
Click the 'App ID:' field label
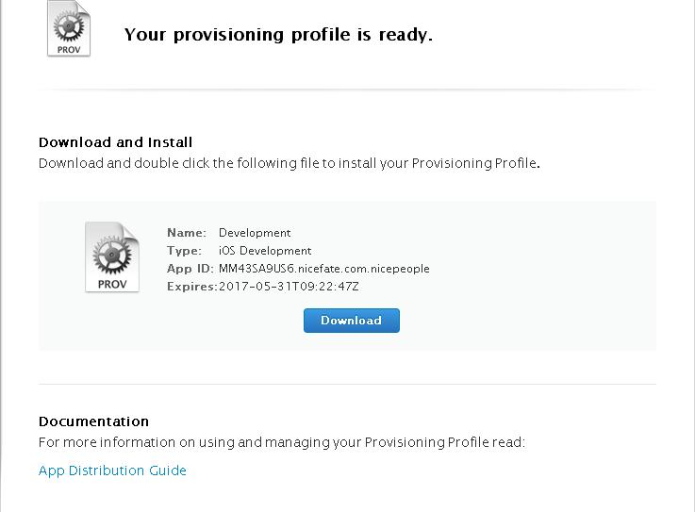tap(189, 269)
